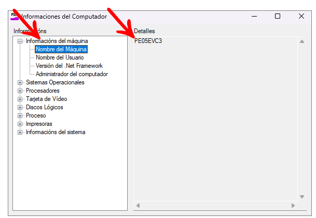Expand Sistemas Operacionales node
Screen dimensions: 316x218
point(20,83)
